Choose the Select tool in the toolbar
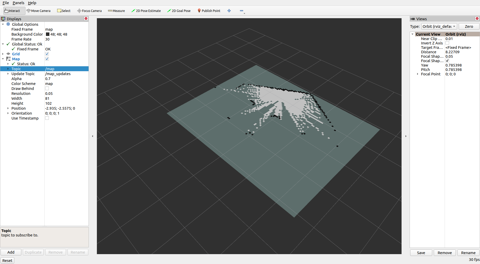The width and height of the screenshot is (480, 264). (x=64, y=11)
